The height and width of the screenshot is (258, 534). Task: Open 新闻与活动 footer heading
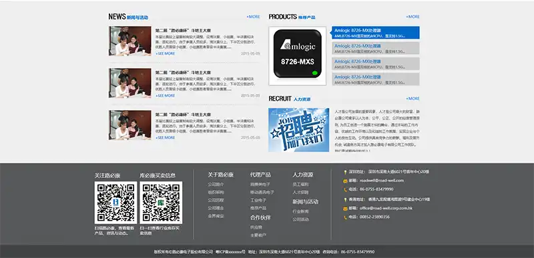tap(305, 201)
